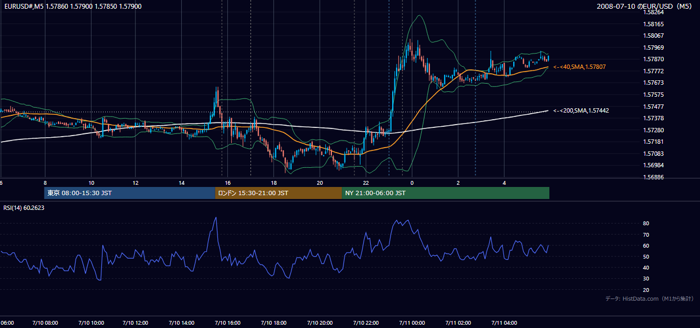
Task: Click price axis label 1.57772
Action: click(653, 71)
